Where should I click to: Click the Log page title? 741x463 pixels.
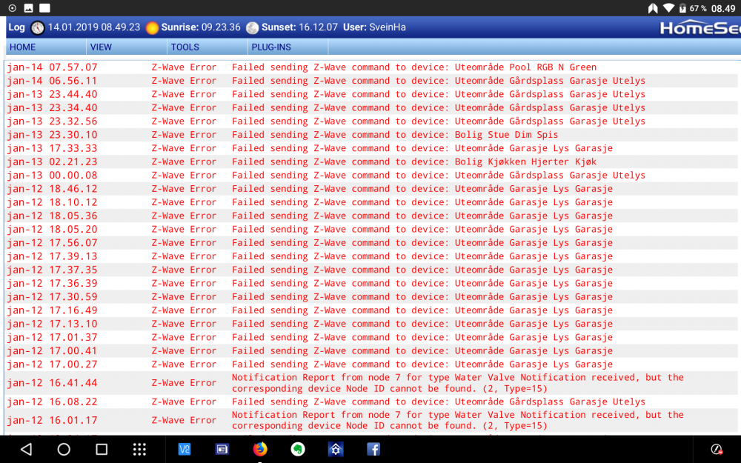tap(16, 27)
